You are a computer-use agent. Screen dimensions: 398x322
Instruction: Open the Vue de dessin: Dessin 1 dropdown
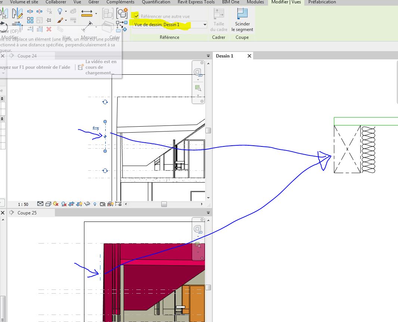[x=204, y=25]
